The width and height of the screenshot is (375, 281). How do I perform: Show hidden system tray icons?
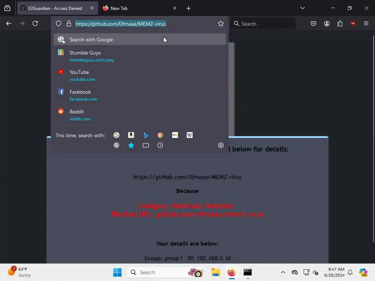pyautogui.click(x=283, y=272)
